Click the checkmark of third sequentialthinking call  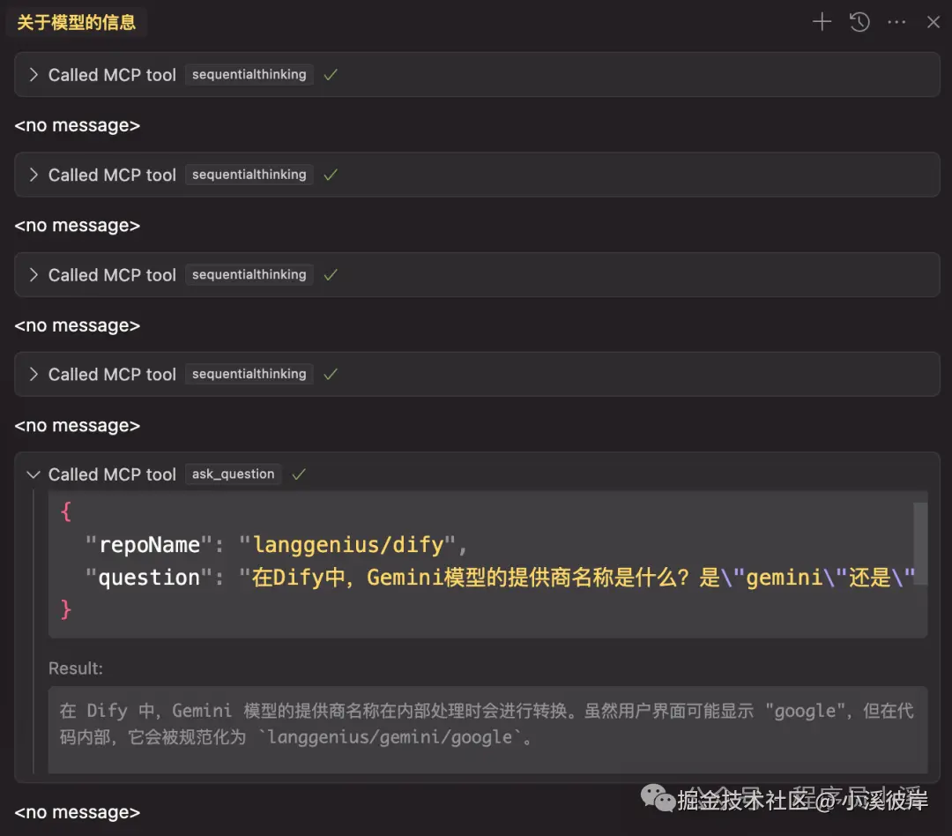(x=331, y=274)
